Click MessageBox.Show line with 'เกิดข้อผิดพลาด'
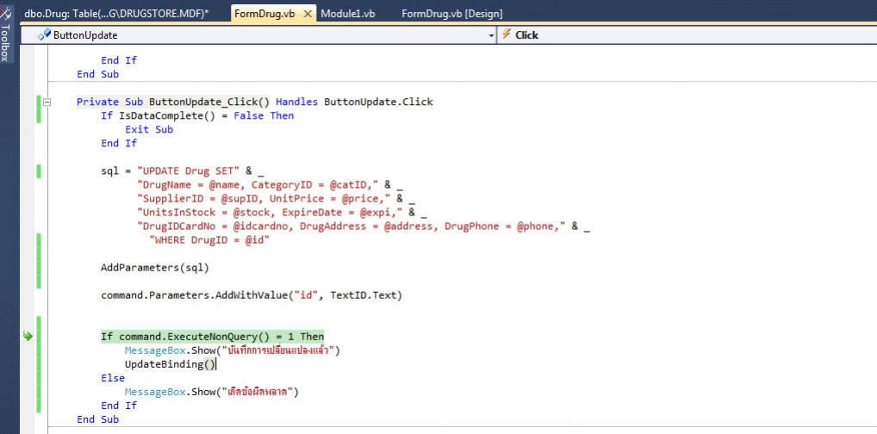 point(211,392)
